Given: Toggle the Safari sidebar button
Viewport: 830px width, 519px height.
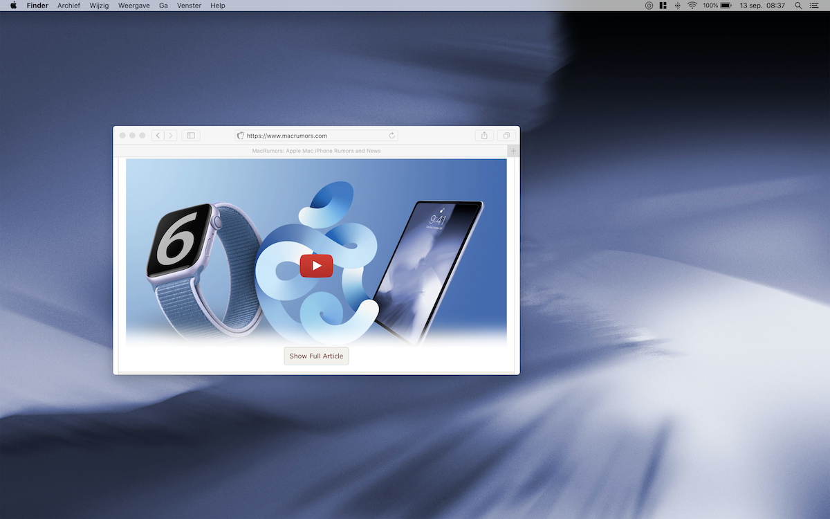Looking at the screenshot, I should (x=191, y=136).
